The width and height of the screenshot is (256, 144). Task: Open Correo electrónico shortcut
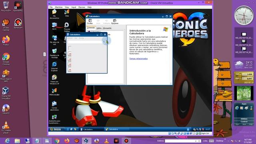54,106
